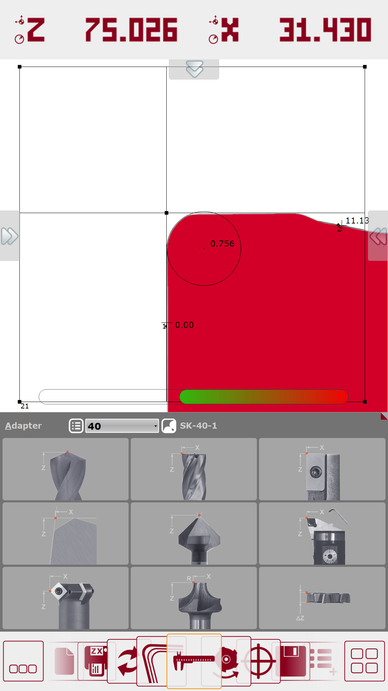Select the boring head tool type
The height and width of the screenshot is (691, 388).
(x=322, y=533)
